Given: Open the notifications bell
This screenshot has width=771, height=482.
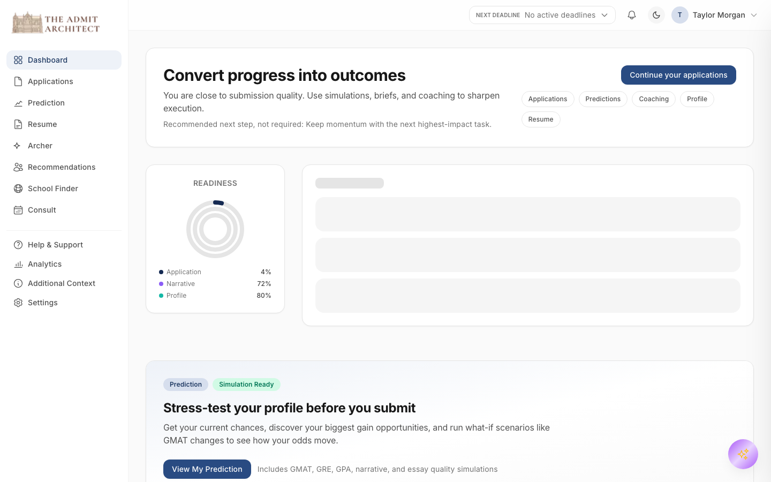Looking at the screenshot, I should coord(632,15).
